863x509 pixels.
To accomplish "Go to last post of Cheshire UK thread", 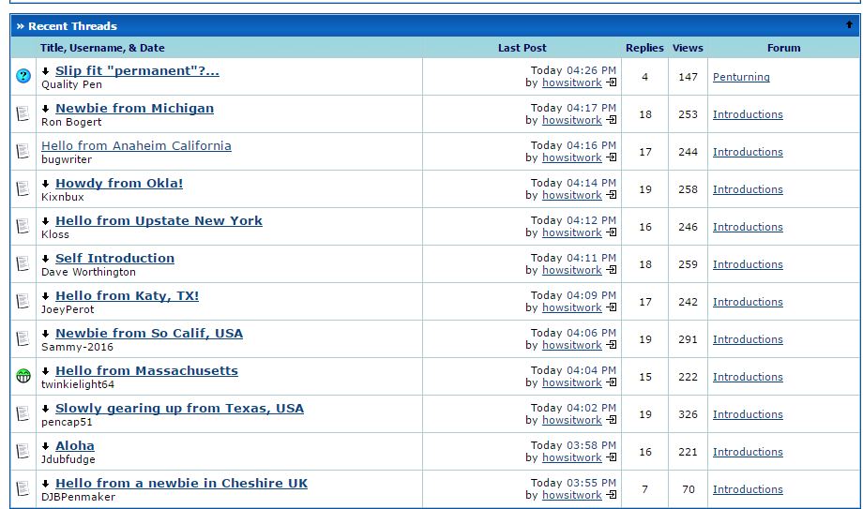I will (612, 494).
